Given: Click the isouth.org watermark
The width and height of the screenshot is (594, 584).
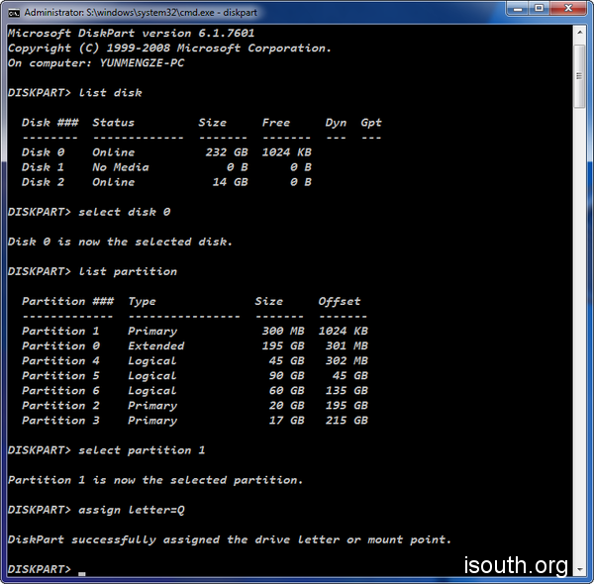Looking at the screenshot, I should (516, 566).
